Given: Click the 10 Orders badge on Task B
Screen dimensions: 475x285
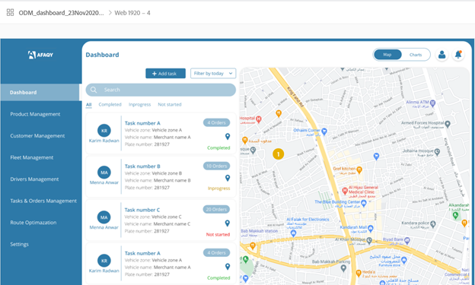Looking at the screenshot, I should [216, 166].
